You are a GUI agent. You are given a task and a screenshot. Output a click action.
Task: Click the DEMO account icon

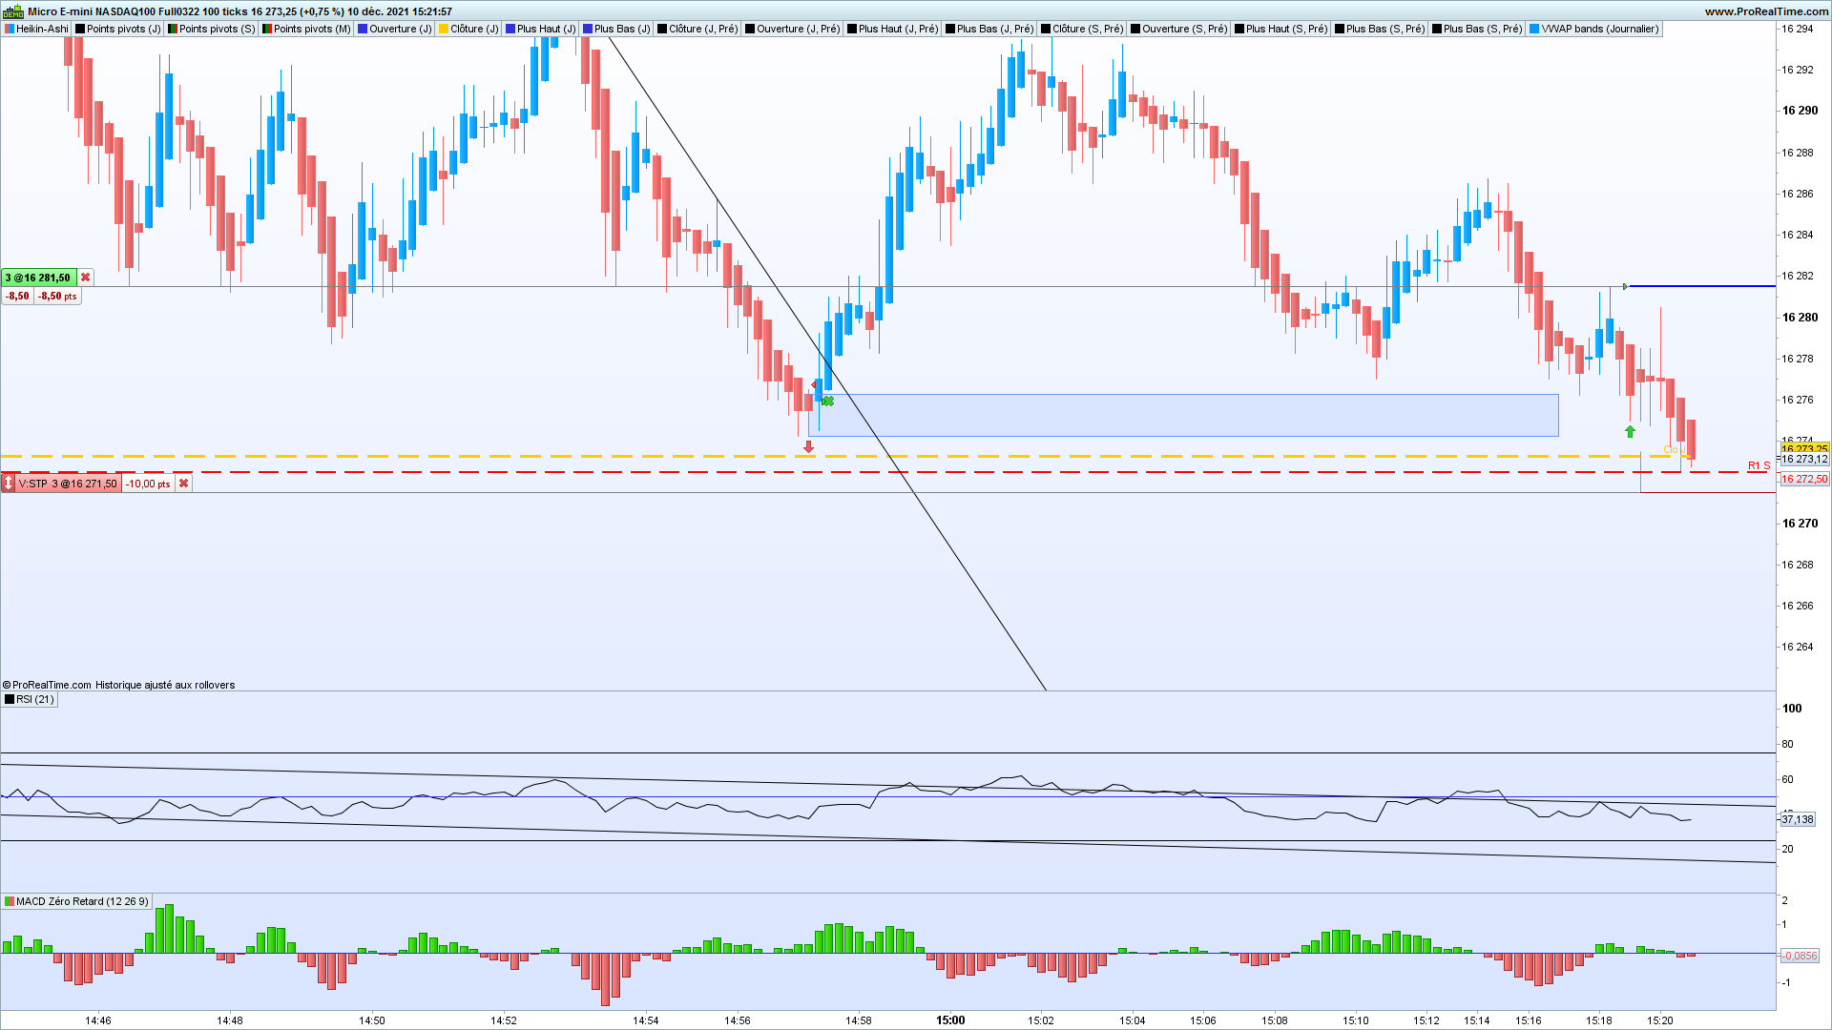pyautogui.click(x=13, y=11)
